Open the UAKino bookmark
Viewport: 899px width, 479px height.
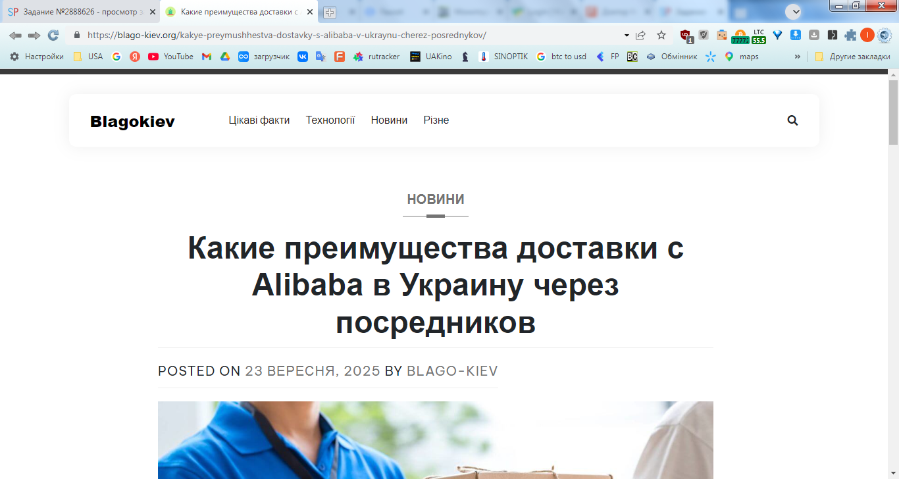pos(431,57)
